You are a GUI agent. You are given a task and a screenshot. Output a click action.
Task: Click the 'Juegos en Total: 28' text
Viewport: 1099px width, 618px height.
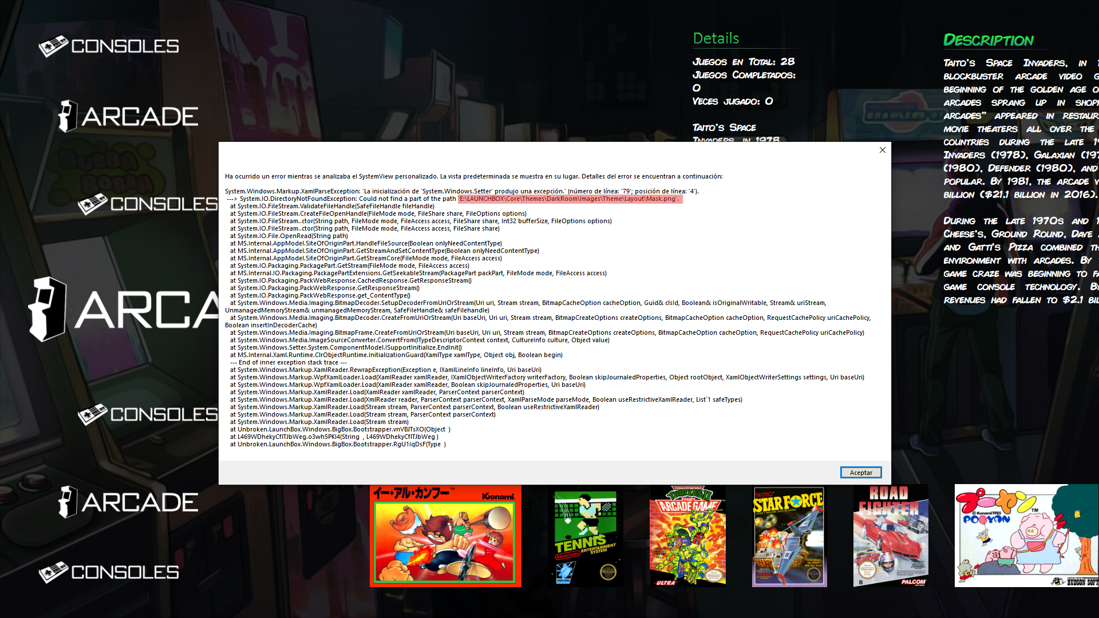tap(744, 62)
